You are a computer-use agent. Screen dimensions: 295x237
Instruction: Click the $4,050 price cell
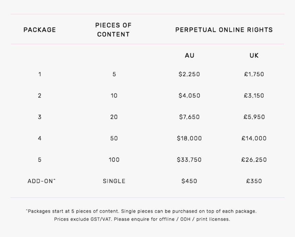[x=189, y=96]
